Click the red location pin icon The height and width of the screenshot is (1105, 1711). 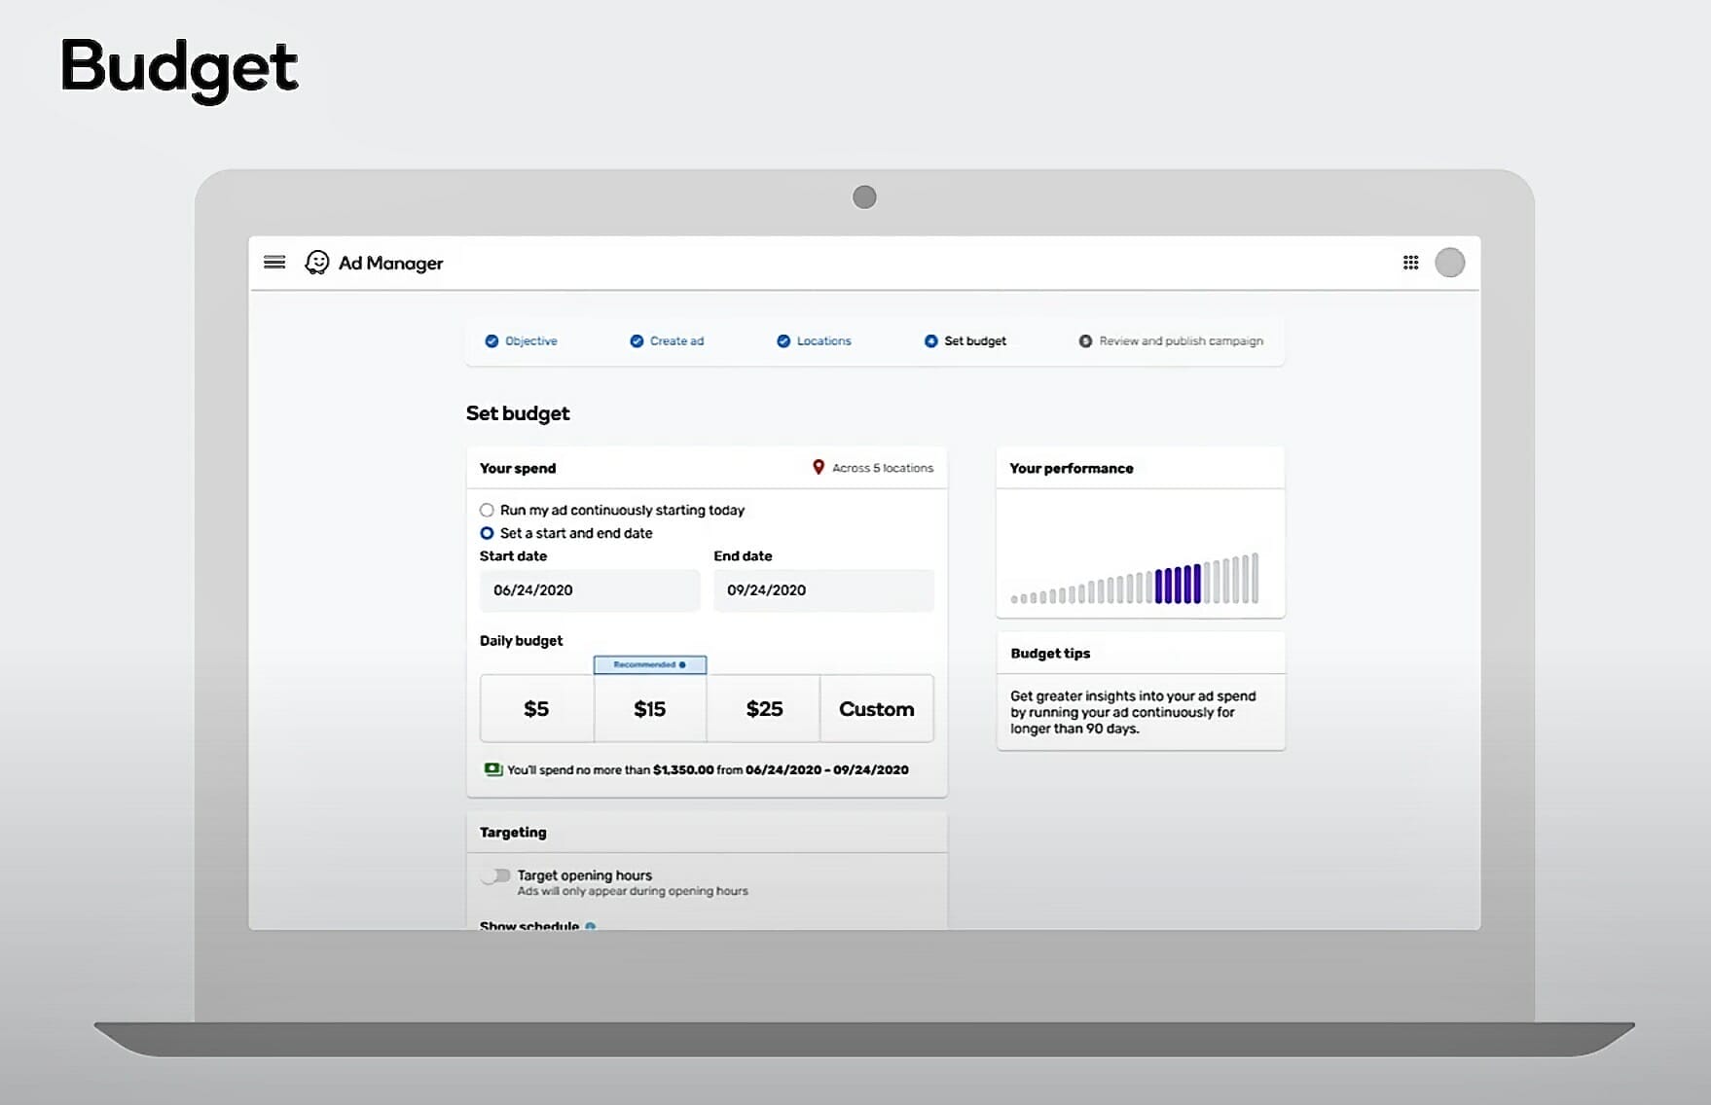pos(819,468)
